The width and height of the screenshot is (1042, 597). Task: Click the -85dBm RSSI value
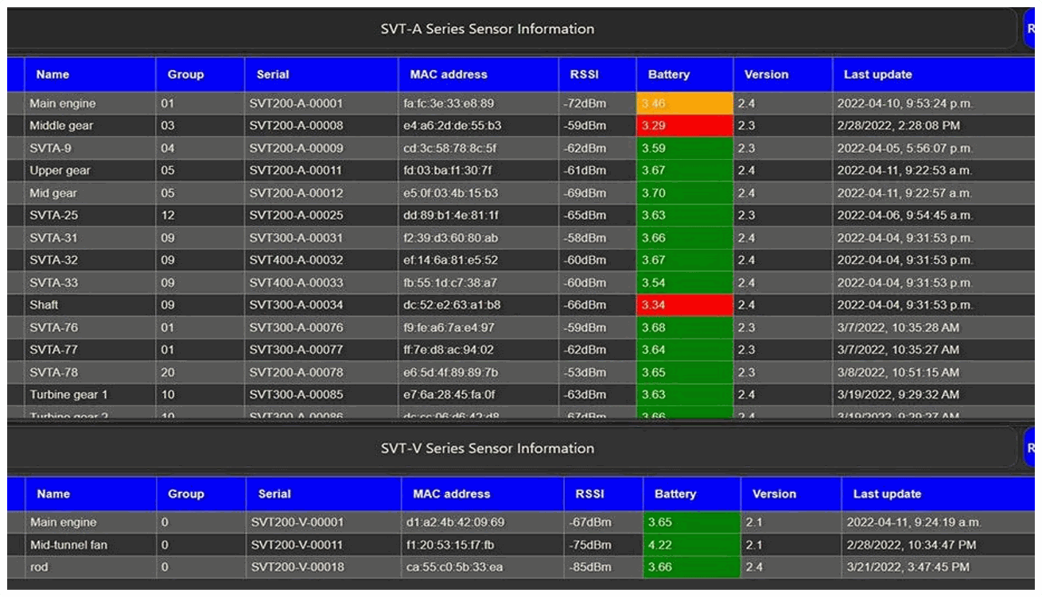[591, 568]
